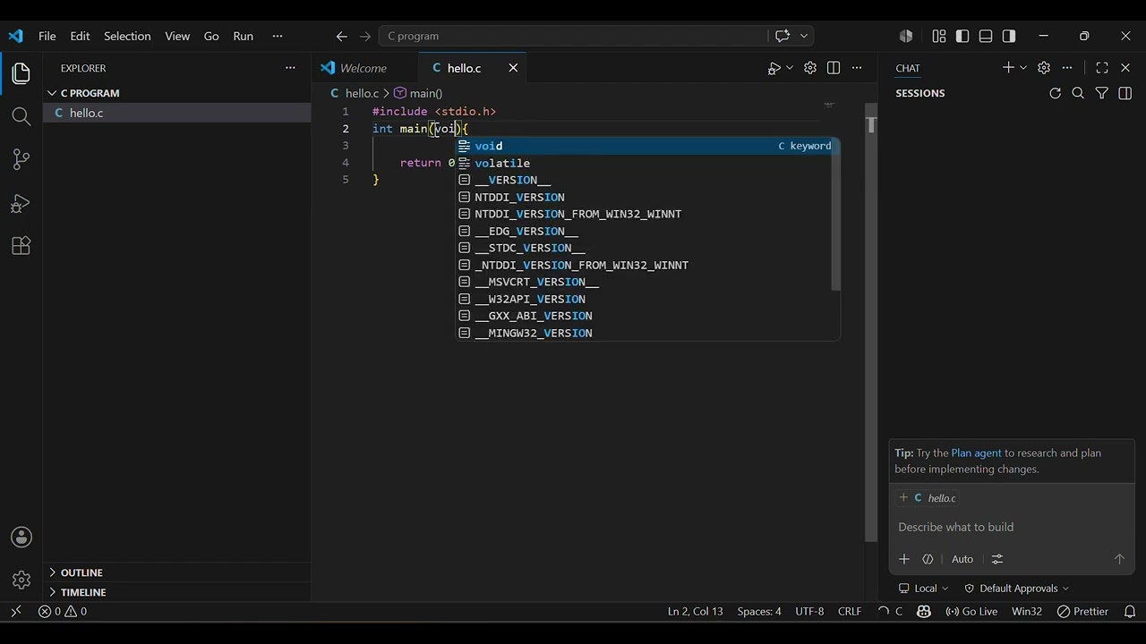Toggle the Primary Side Bar

click(x=962, y=36)
